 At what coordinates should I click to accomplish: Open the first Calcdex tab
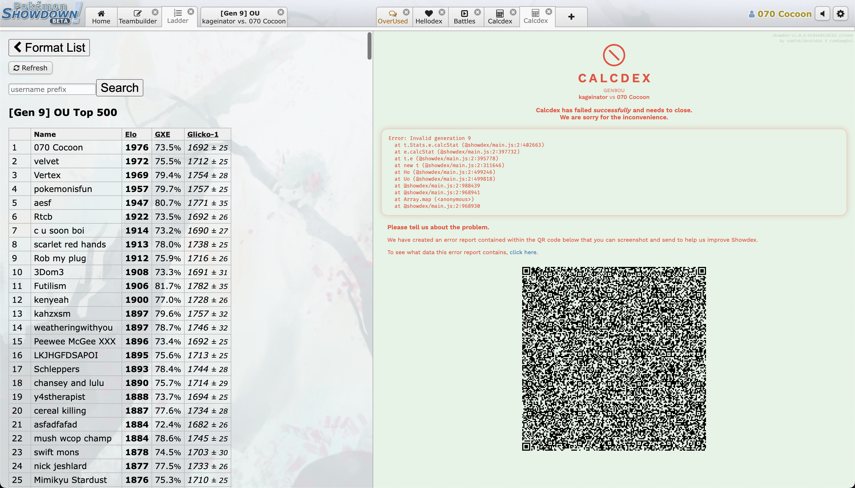tap(500, 17)
